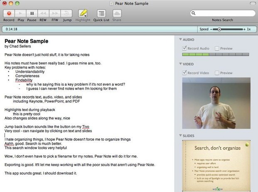Screen dimensions: 258x192
Task: Adjust the playback Speed slider knob
Action: (219, 29)
